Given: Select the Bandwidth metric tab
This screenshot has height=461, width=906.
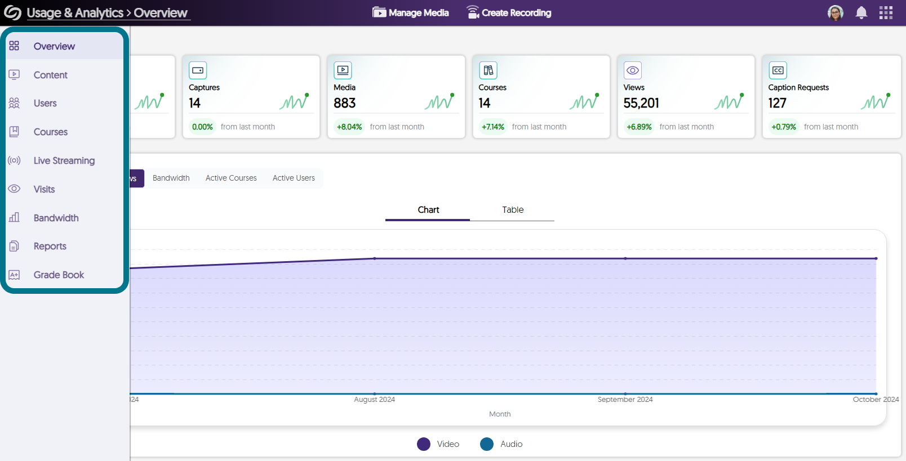Looking at the screenshot, I should (x=171, y=178).
